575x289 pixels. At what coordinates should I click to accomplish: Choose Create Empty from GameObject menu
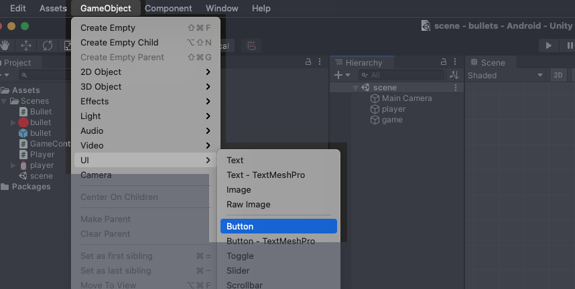[147, 28]
